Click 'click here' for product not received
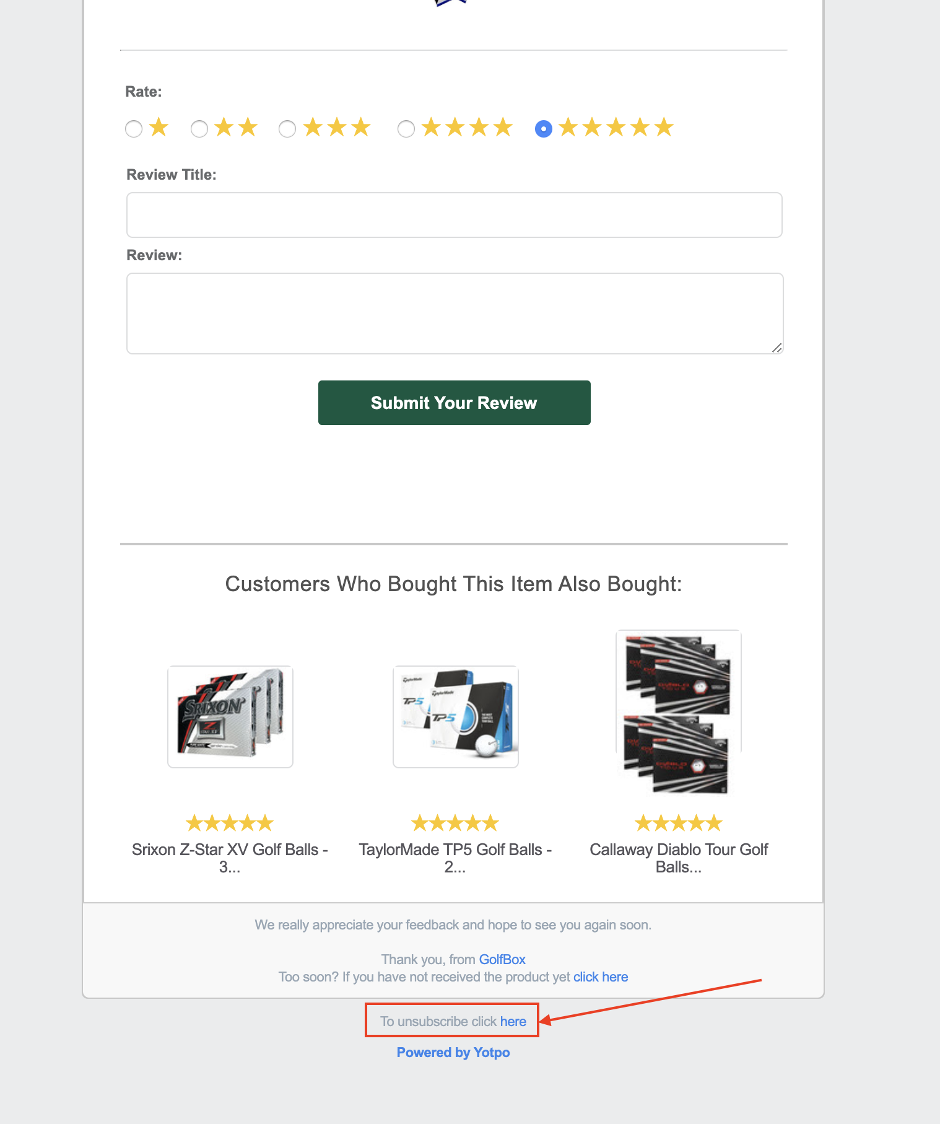The image size is (940, 1124). (x=601, y=977)
